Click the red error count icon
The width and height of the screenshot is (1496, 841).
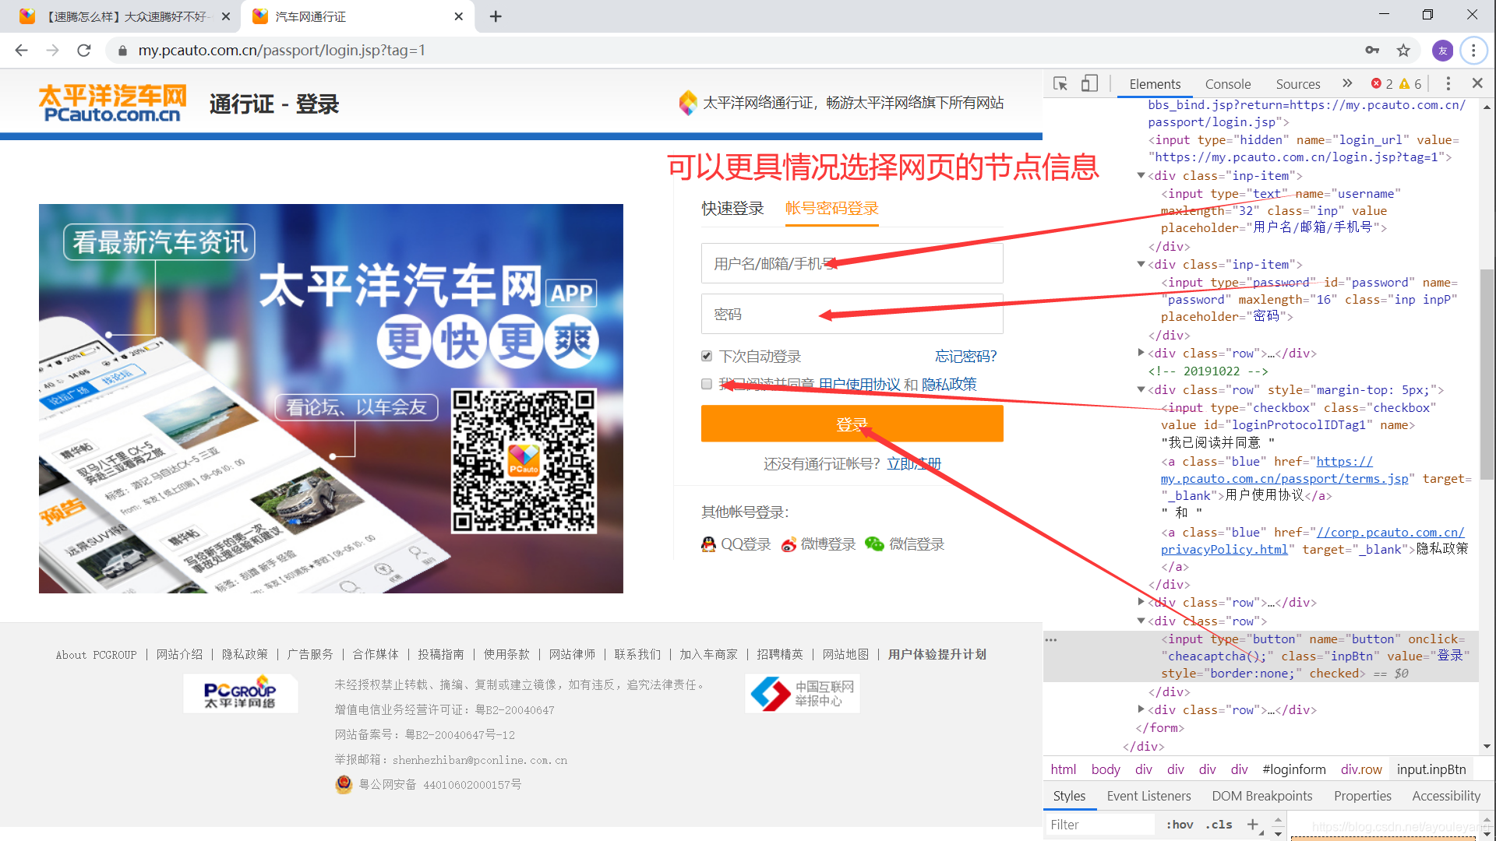tap(1377, 83)
